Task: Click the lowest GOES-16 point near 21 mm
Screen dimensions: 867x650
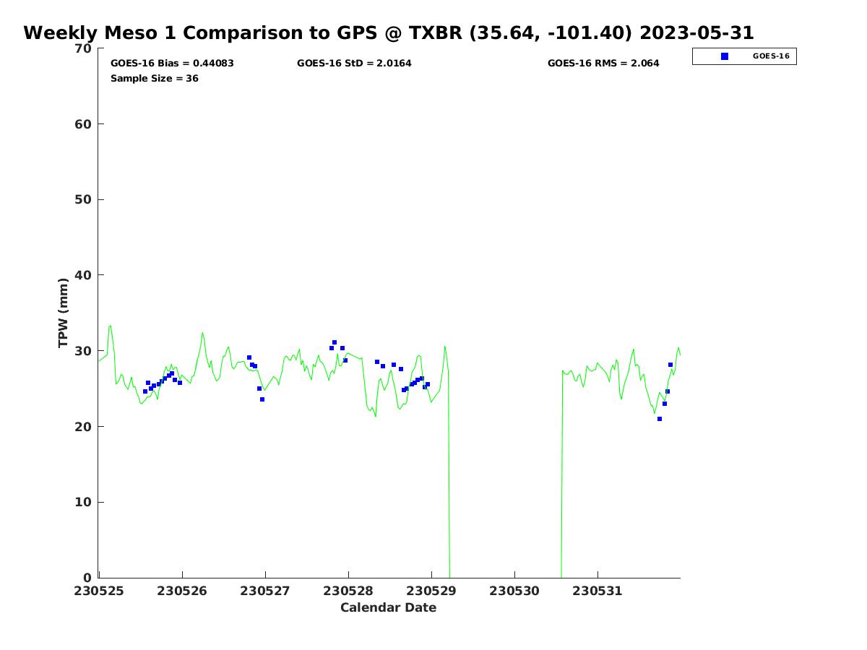Action: [x=660, y=419]
